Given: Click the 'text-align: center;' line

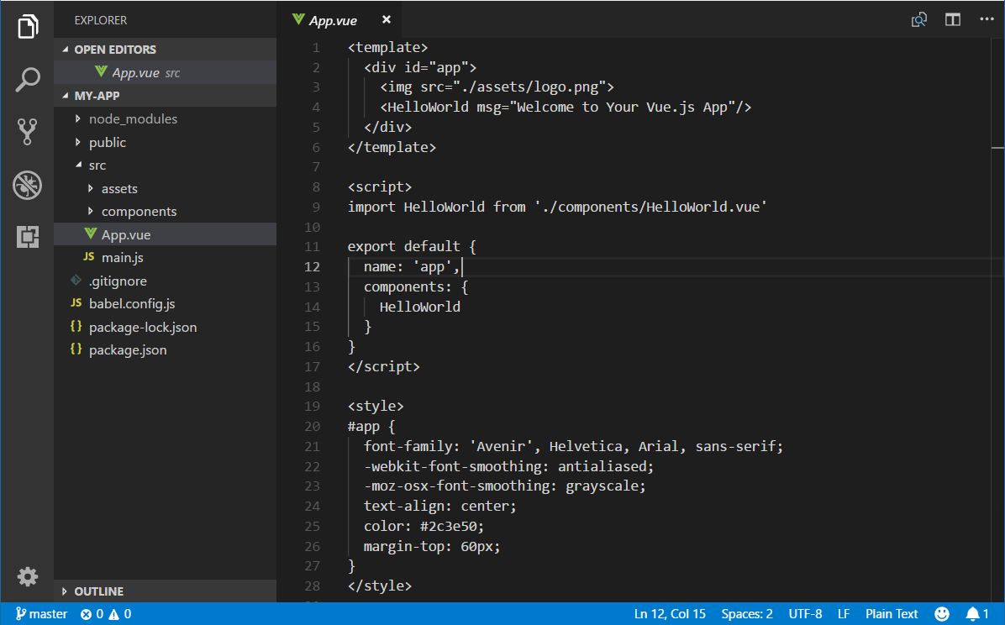Looking at the screenshot, I should pos(439,507).
